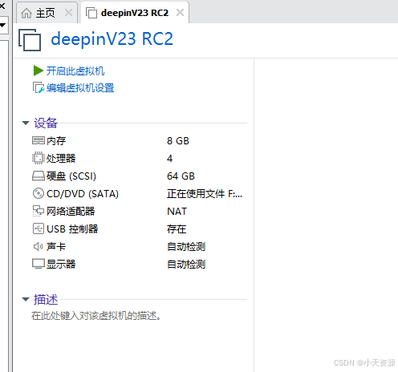Select the CD/DVD (SATA) disc icon

(39, 193)
